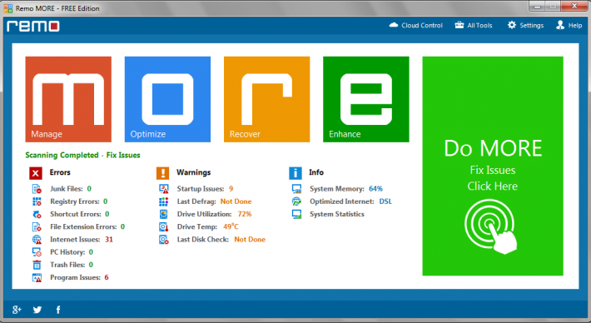The height and width of the screenshot is (323, 591).
Task: Select the Registry Errors label
Action: tap(75, 201)
